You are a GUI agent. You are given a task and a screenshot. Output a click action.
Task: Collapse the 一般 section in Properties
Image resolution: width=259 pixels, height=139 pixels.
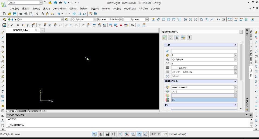[x=235, y=45]
